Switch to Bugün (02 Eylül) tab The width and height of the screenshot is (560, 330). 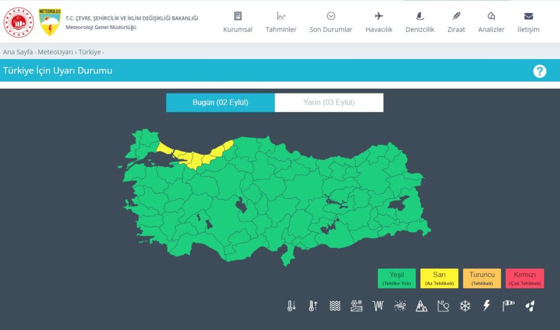click(x=220, y=102)
